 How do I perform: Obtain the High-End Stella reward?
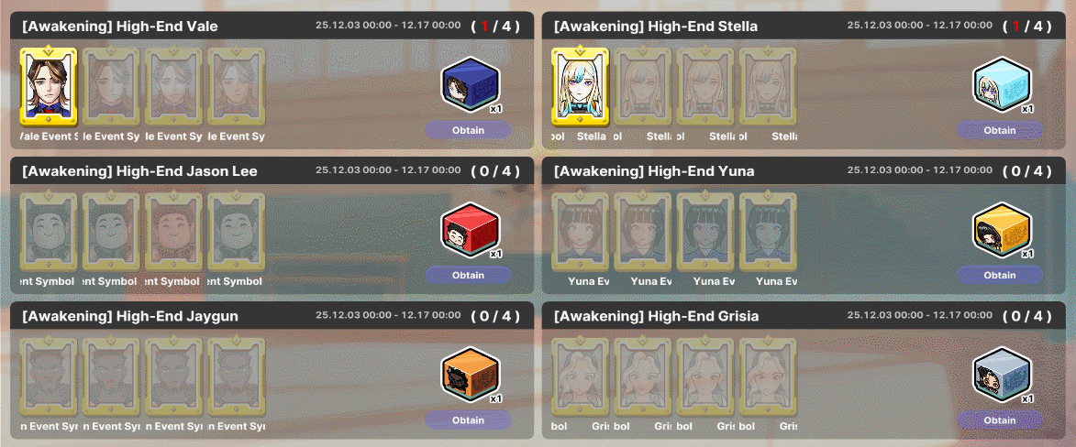click(x=1000, y=130)
